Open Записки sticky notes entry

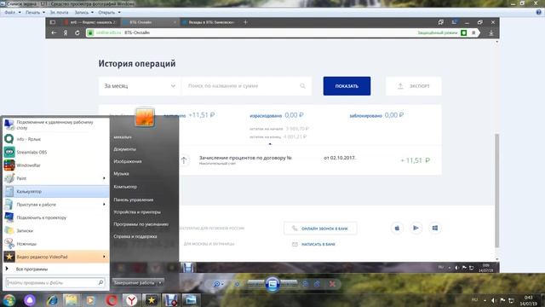(x=56, y=230)
